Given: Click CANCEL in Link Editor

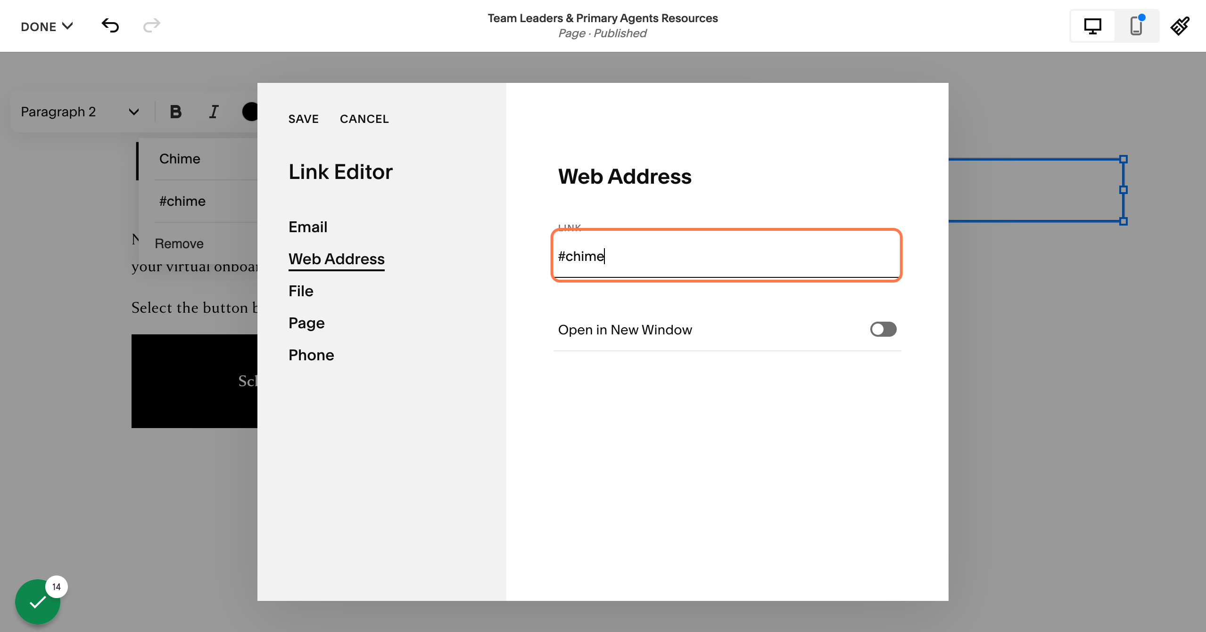Looking at the screenshot, I should click(364, 119).
